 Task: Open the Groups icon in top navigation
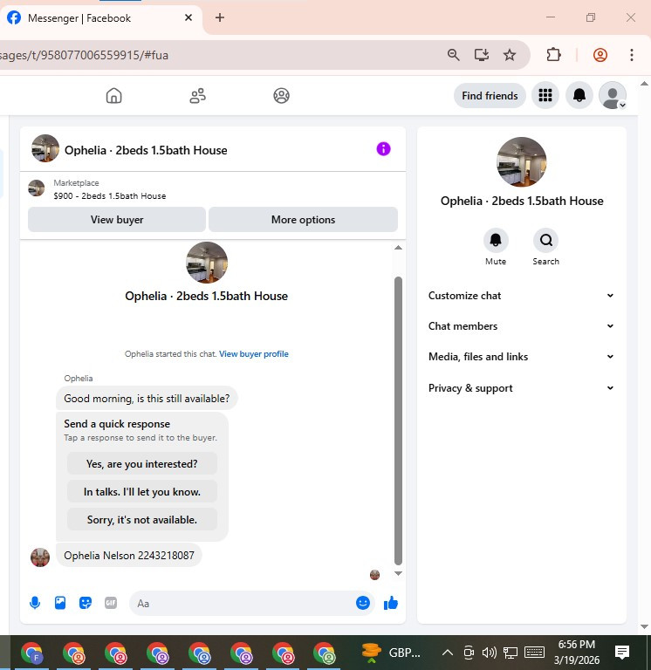click(x=281, y=95)
